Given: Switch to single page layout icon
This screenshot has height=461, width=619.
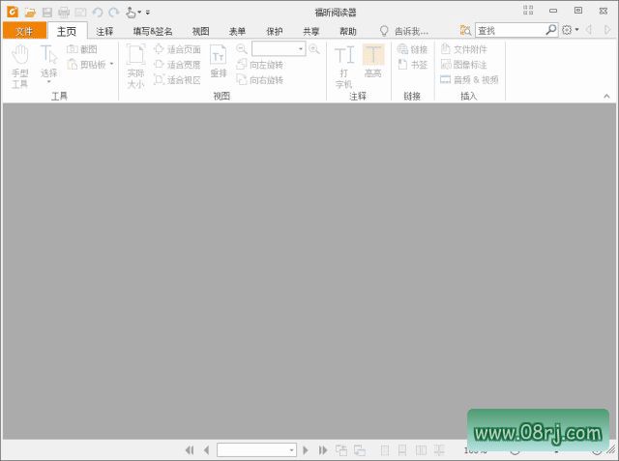Looking at the screenshot, I should 385,450.
